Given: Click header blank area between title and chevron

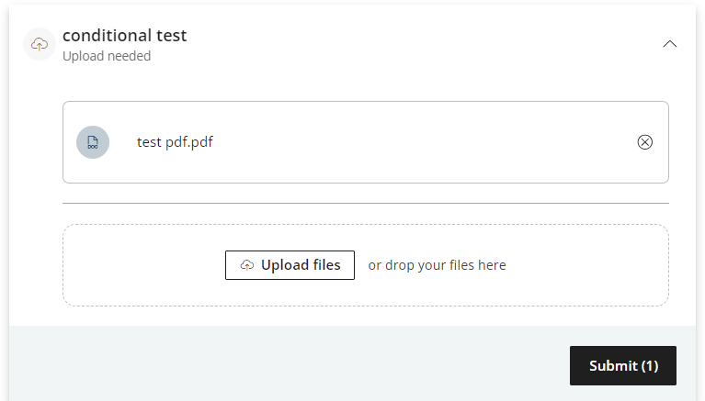Looking at the screenshot, I should 423,44.
